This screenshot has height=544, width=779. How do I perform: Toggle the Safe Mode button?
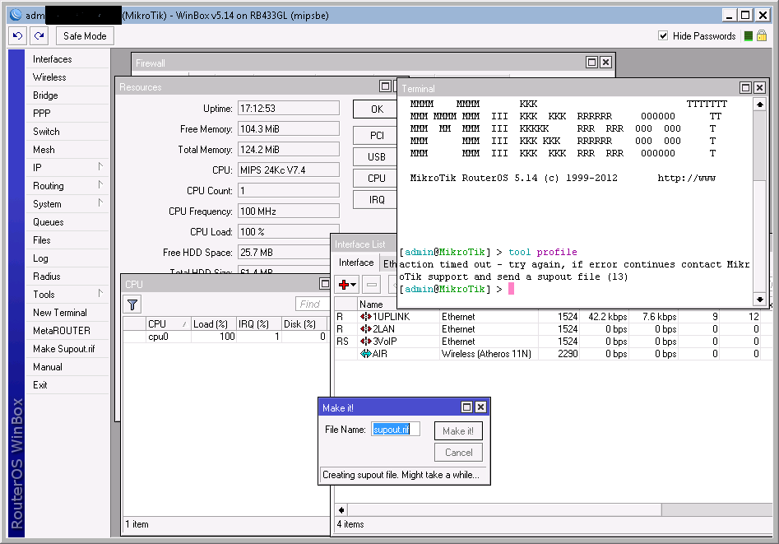[85, 36]
